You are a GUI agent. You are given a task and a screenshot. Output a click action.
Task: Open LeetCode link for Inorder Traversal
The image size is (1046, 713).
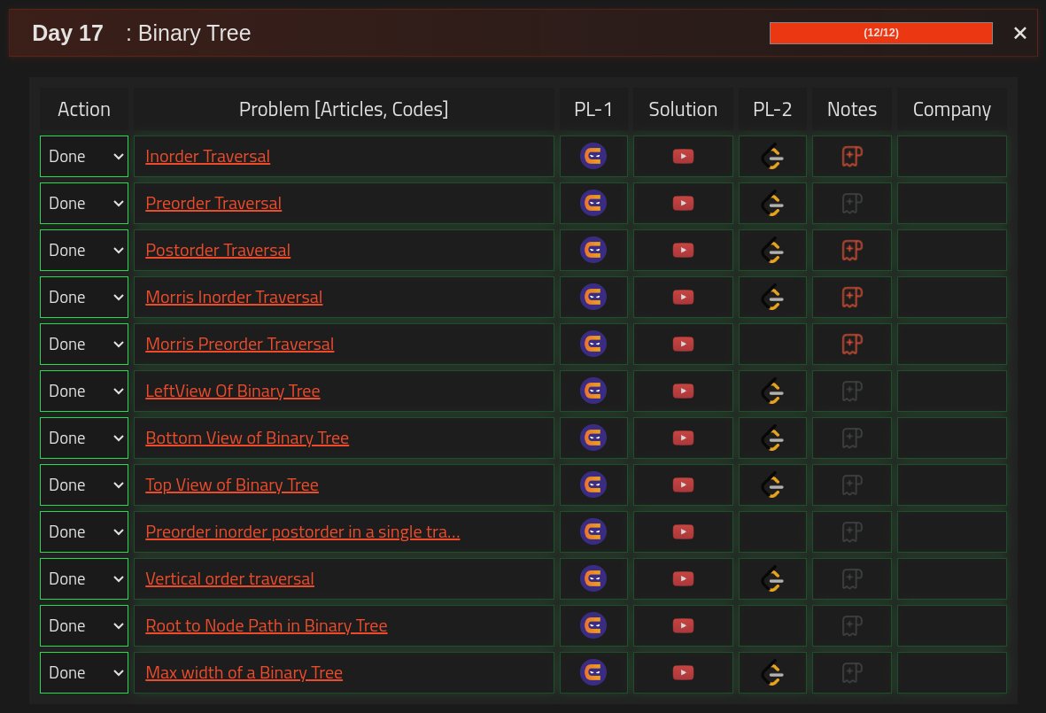click(x=772, y=157)
